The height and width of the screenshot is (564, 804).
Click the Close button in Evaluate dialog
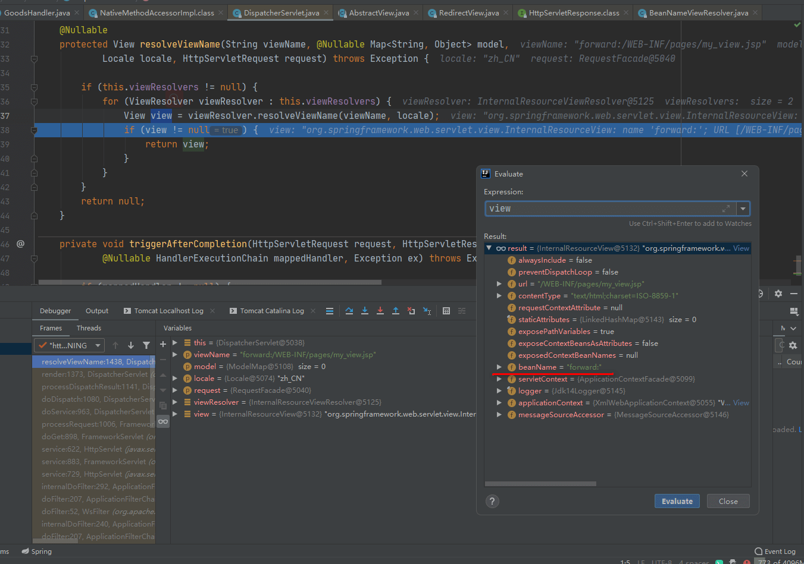pos(728,501)
